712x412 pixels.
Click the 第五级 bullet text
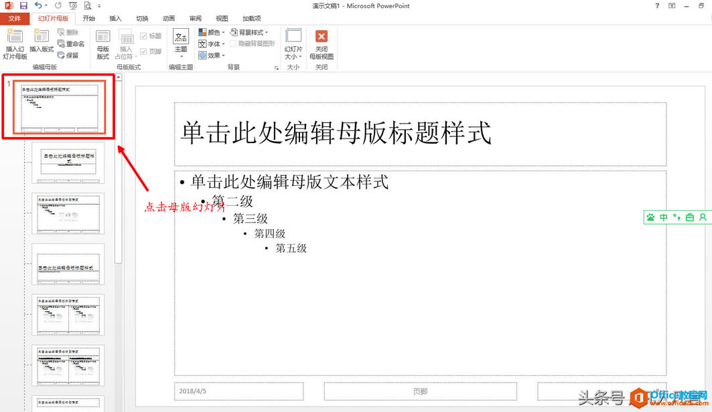pyautogui.click(x=291, y=248)
